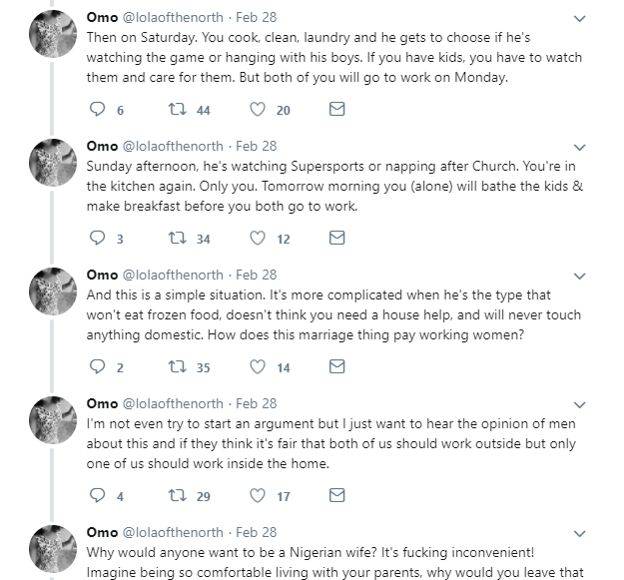
Task: Open the Feb 28 timestamp on 'Nigerian wife' tweet
Action: coord(256,532)
